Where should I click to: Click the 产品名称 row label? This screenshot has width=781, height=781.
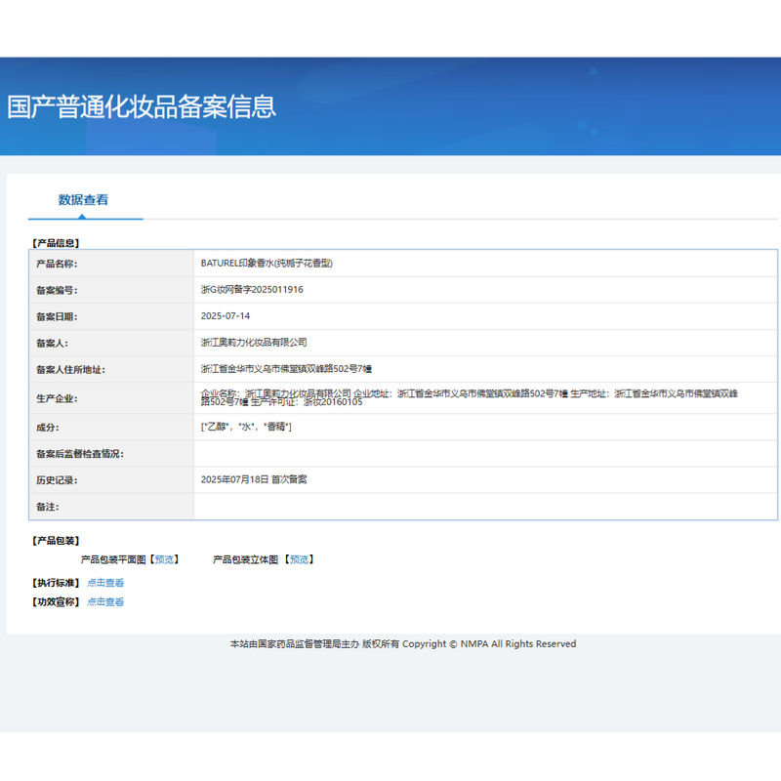56,264
